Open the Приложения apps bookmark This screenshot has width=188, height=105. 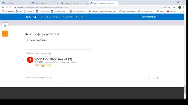(x=8, y=11)
